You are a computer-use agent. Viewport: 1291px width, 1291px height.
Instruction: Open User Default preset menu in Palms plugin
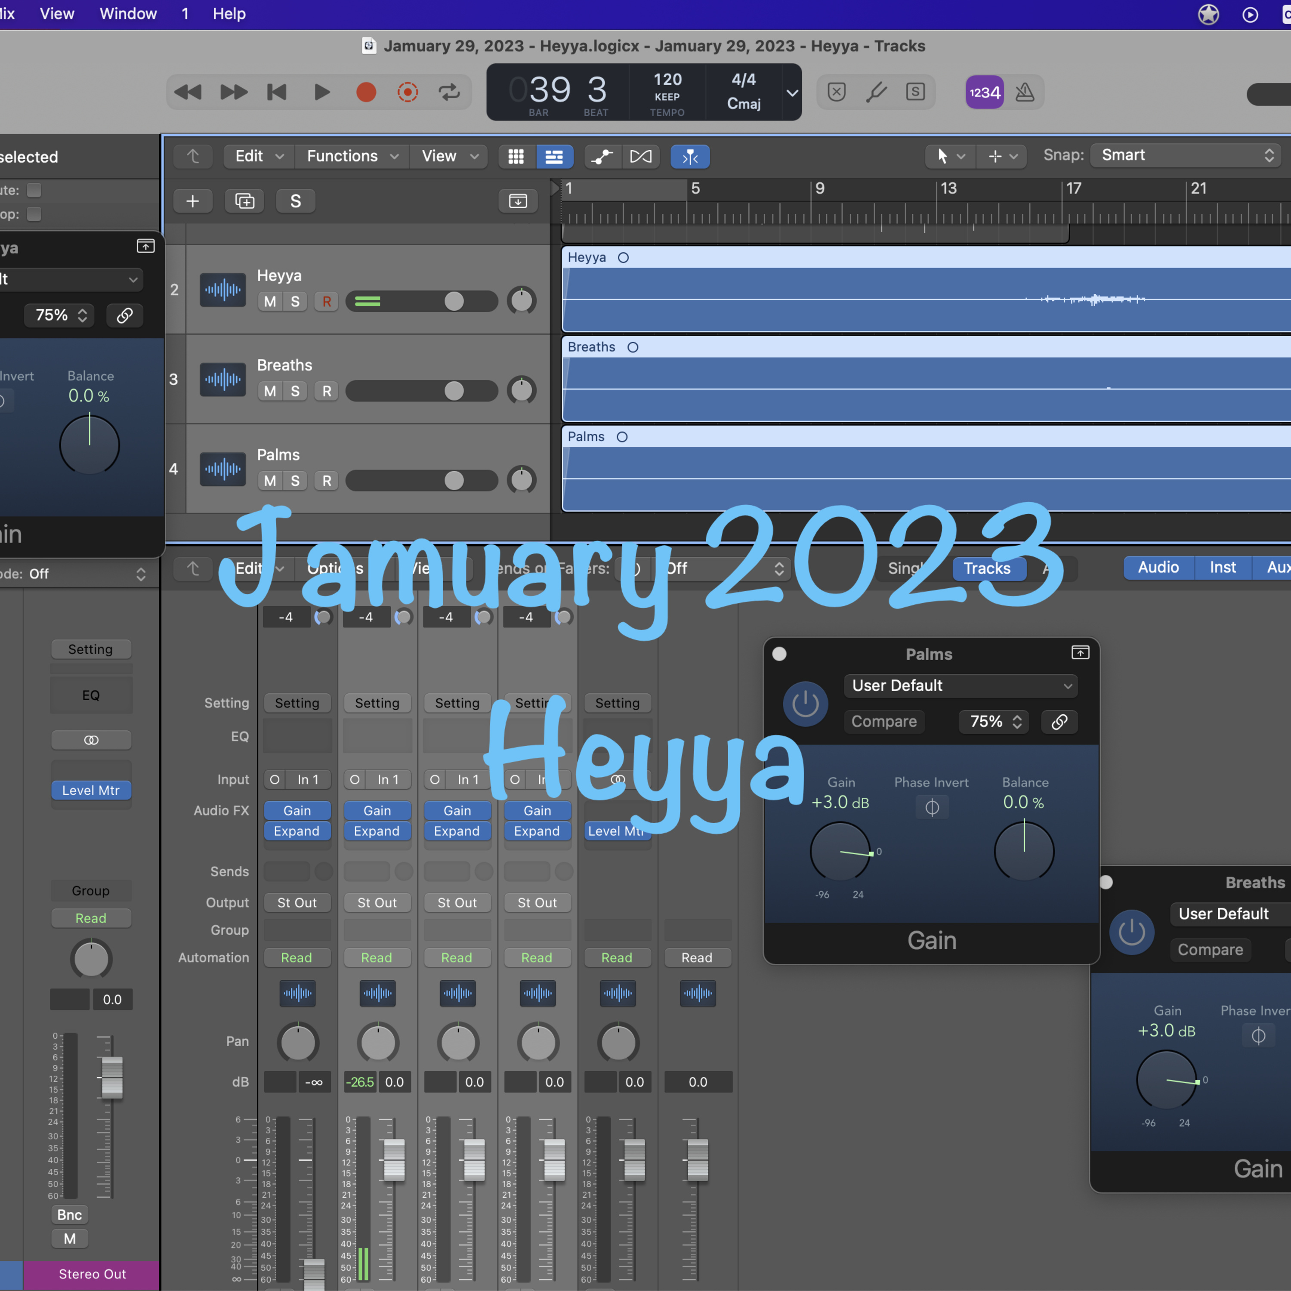(x=960, y=686)
